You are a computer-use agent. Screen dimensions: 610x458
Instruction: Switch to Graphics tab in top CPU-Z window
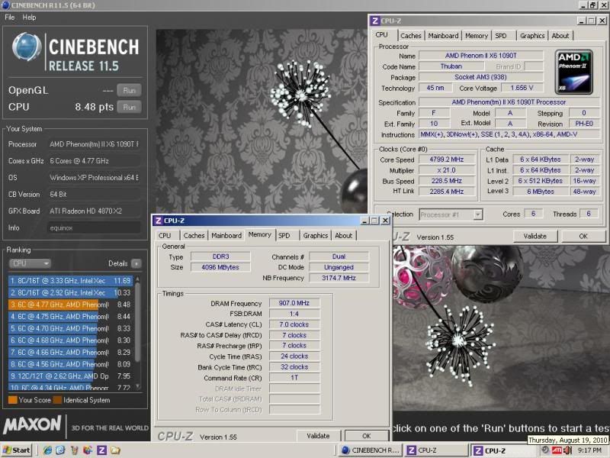(532, 35)
